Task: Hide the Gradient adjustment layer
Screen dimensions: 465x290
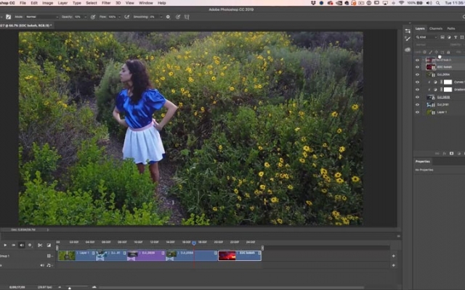Action: [417, 89]
